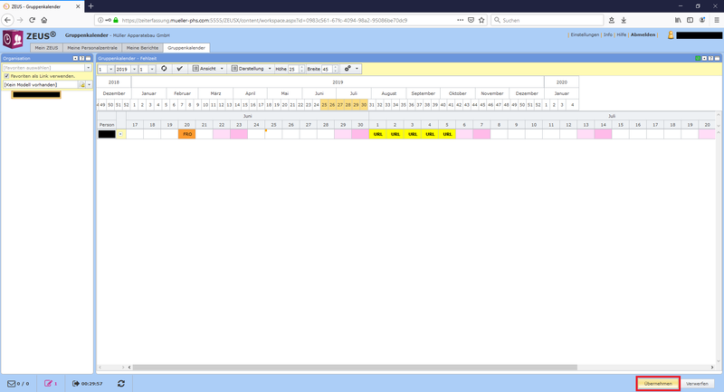Click the Firefox bookmark star icon

[x=481, y=20]
